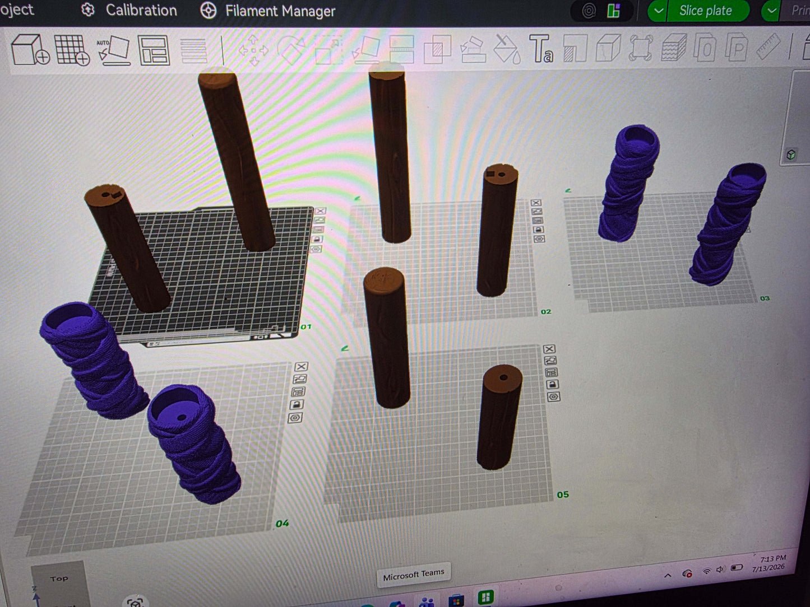The height and width of the screenshot is (607, 810).
Task: Select the Measure ruler tool
Action: pyautogui.click(x=769, y=47)
